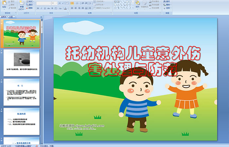
Task: Center the paragraph text
Action: tap(76, 8)
